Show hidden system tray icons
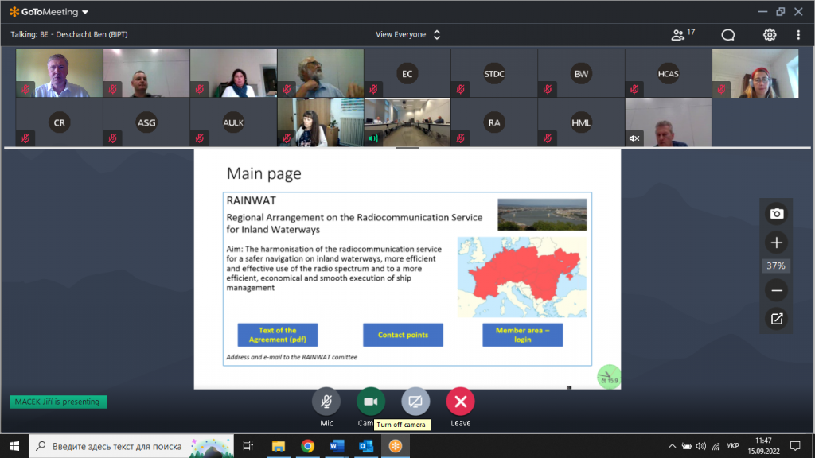This screenshot has height=458, width=815. pyautogui.click(x=673, y=446)
